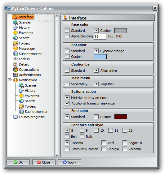
Task: Enable the Alpha blending checkbox
Action: pos(67,36)
